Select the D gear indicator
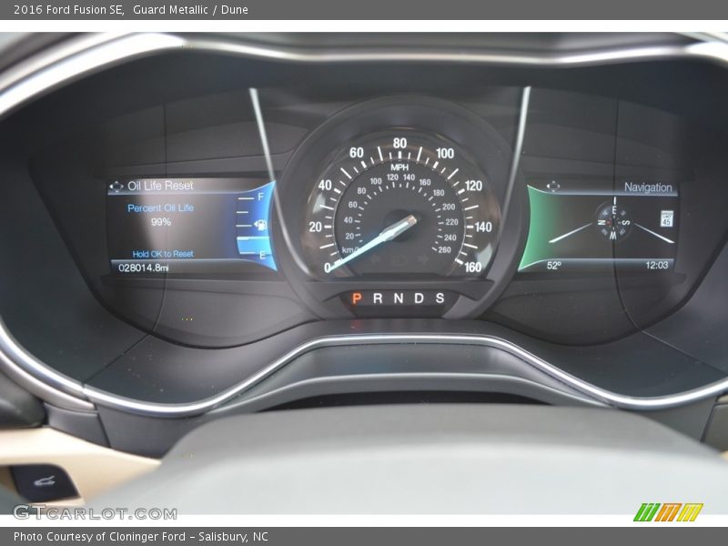 [420, 298]
